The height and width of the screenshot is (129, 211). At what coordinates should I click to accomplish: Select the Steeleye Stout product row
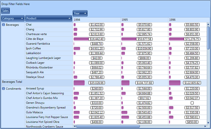(x=49, y=77)
